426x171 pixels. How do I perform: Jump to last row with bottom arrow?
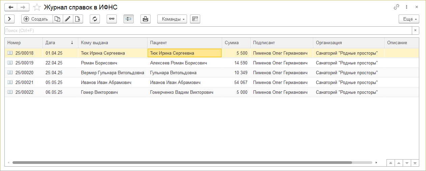tap(415, 163)
